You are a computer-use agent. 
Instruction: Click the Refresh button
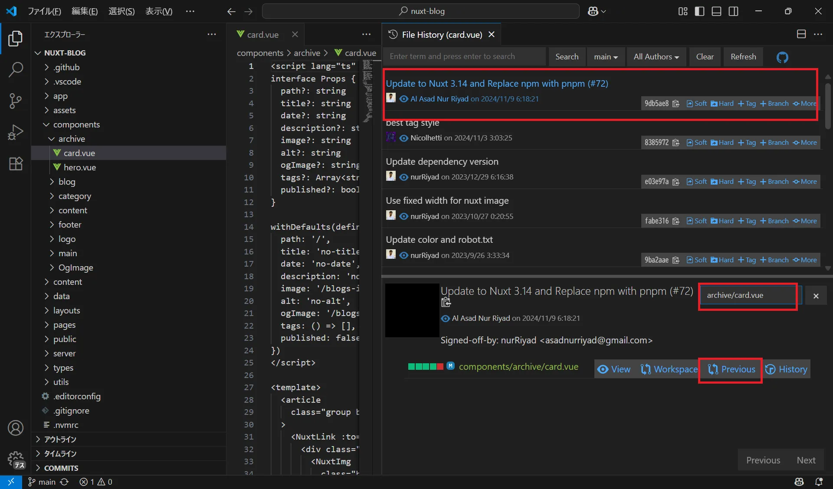point(743,57)
